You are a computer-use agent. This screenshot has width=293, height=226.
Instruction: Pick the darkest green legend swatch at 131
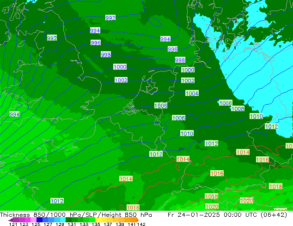[x=68, y=220]
